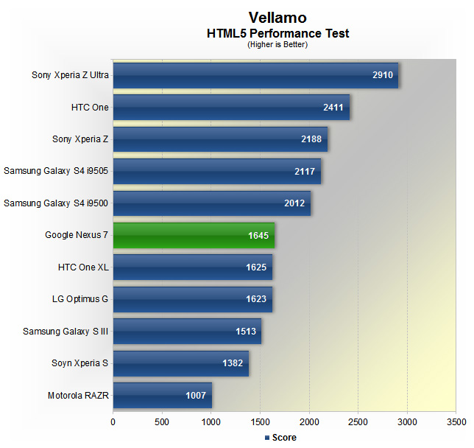This screenshot has height=448, width=474.
Task: Click the blue Score legend swatch
Action: point(267,438)
